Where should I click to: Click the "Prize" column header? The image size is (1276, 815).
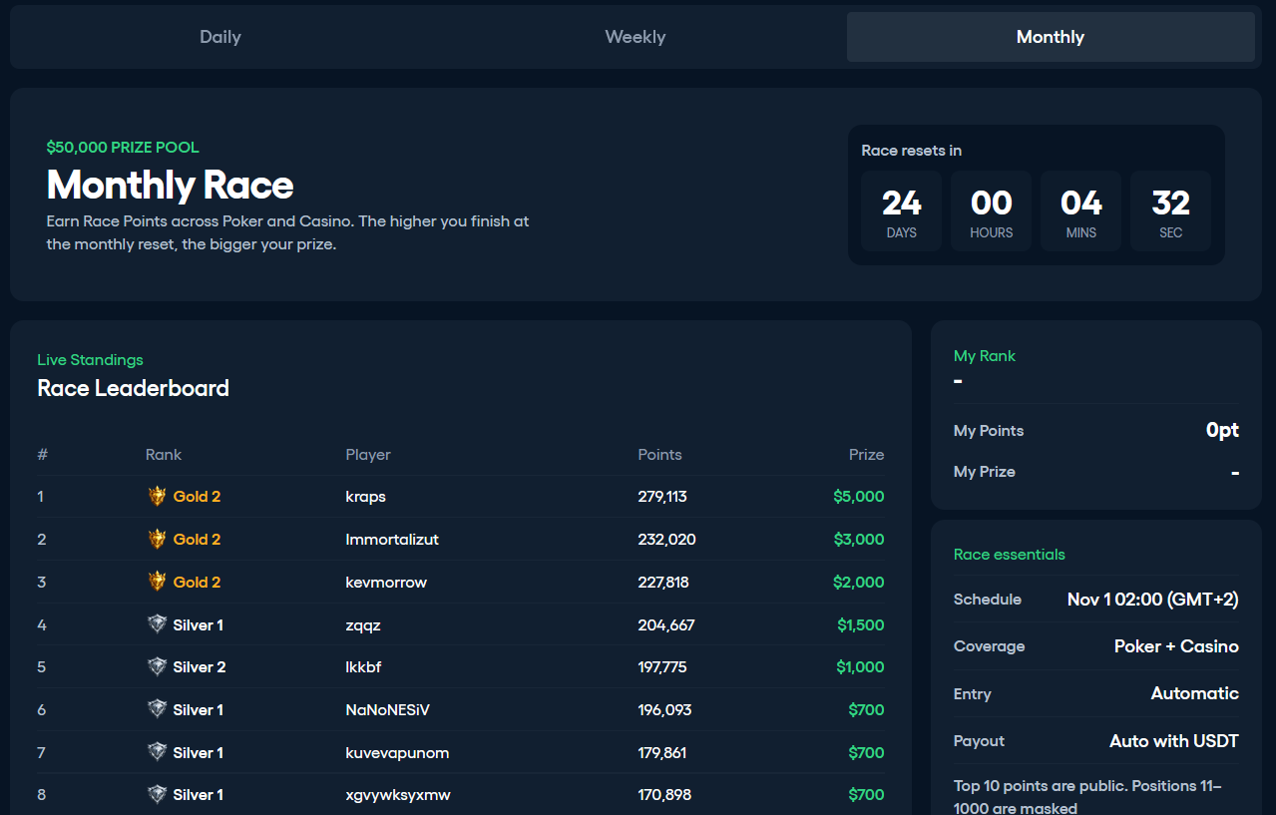pyautogui.click(x=867, y=455)
